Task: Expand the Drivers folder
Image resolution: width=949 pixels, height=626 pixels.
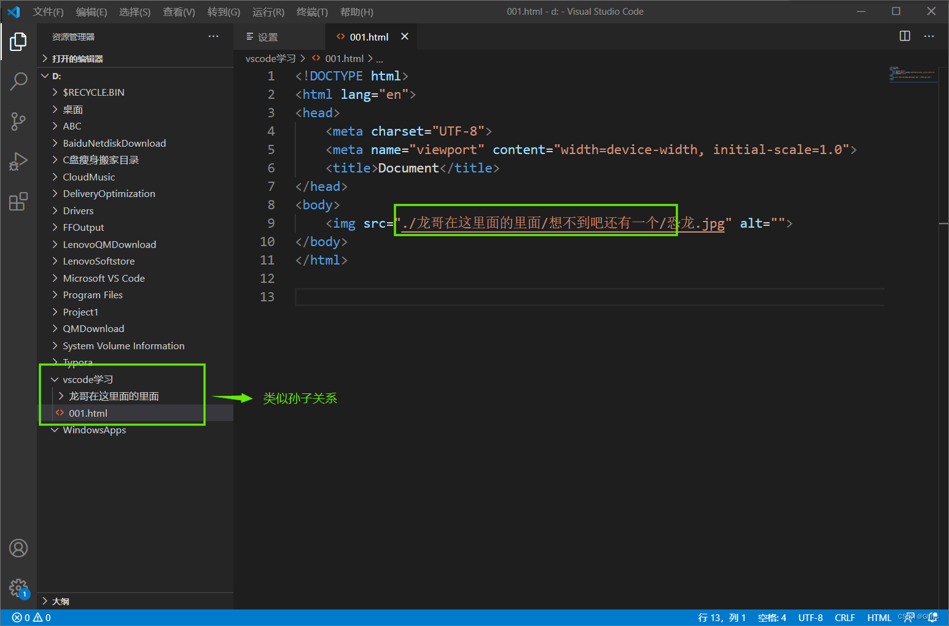Action: [x=135, y=211]
